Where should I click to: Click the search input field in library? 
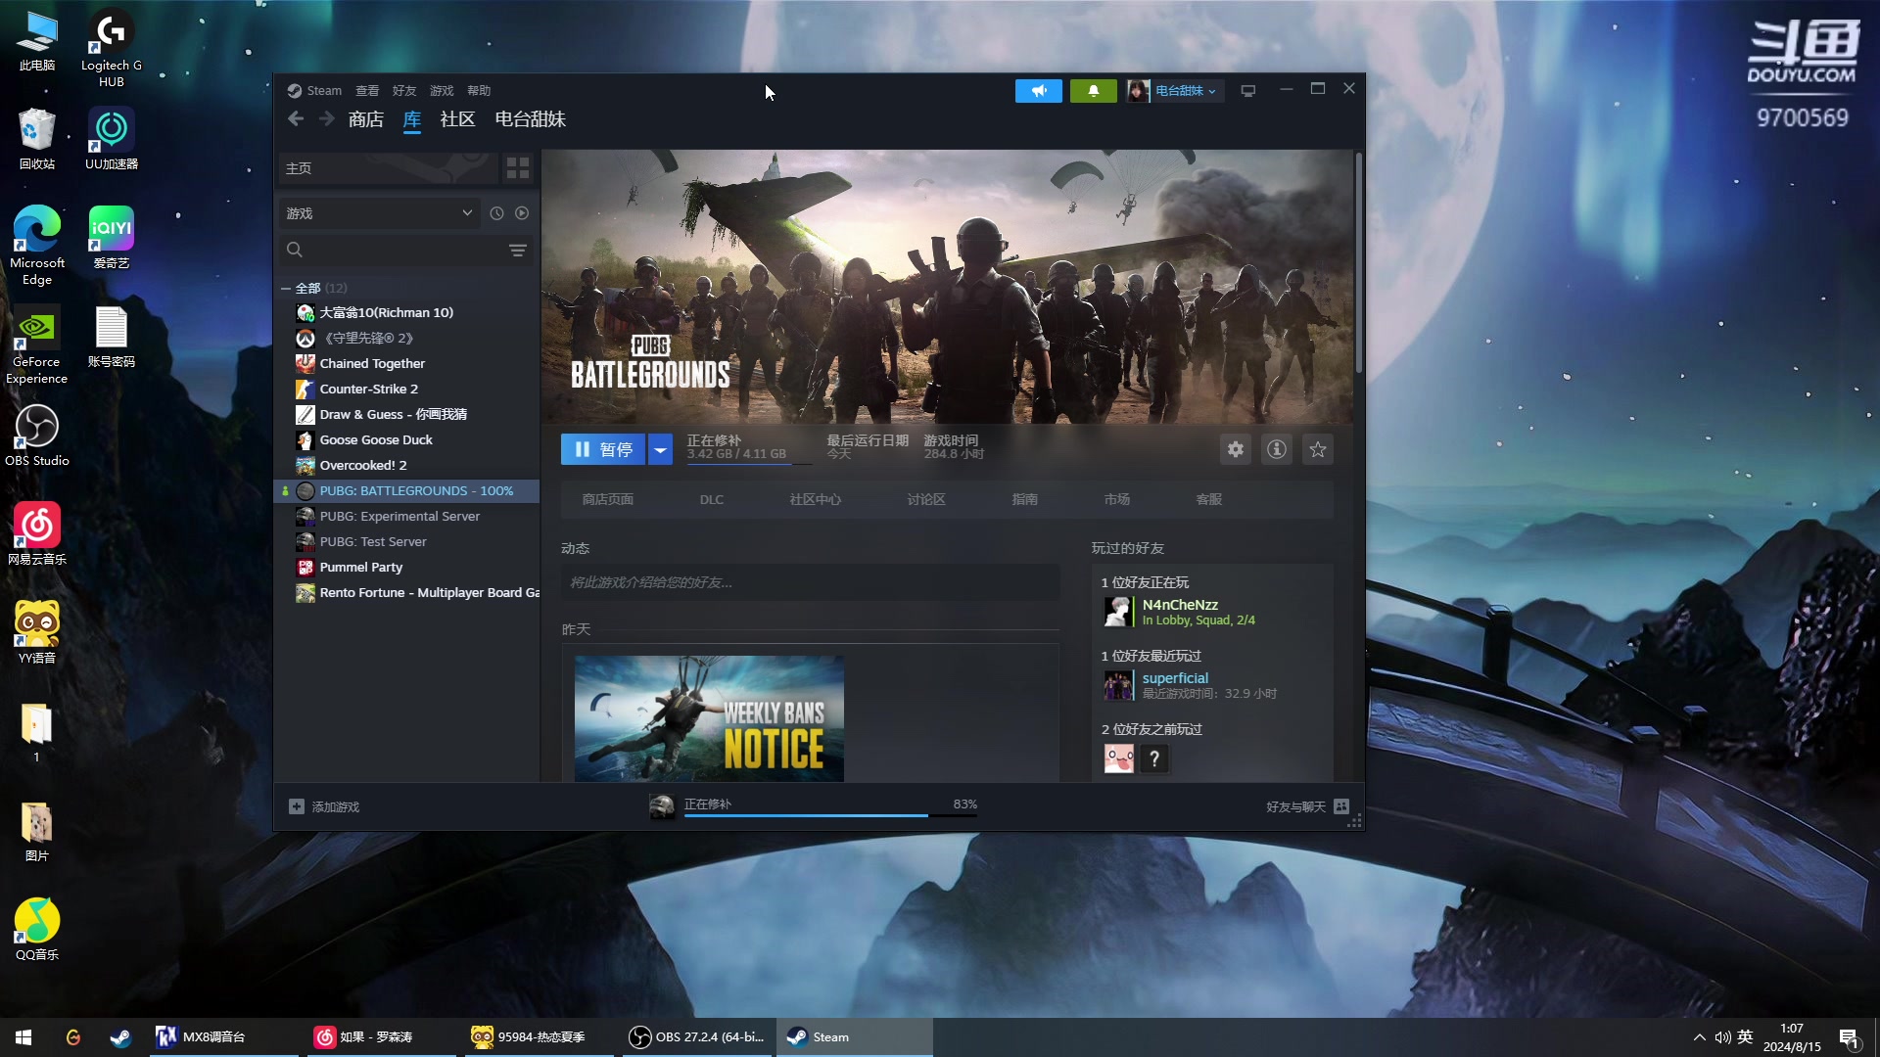click(393, 250)
